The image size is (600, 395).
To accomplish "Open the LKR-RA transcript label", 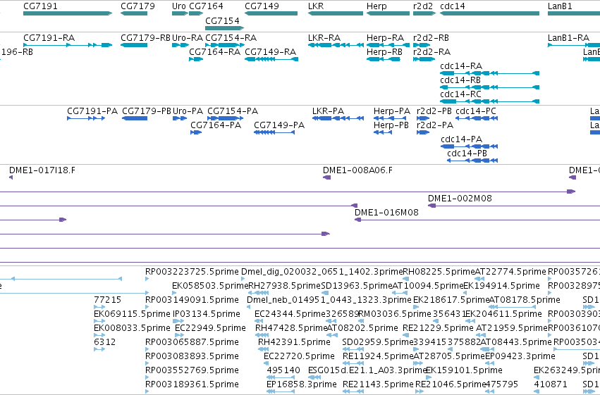I will [324, 38].
